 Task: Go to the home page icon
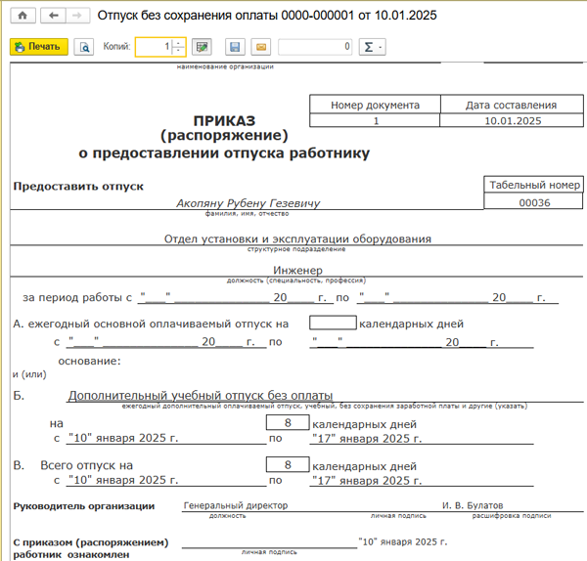click(x=23, y=16)
